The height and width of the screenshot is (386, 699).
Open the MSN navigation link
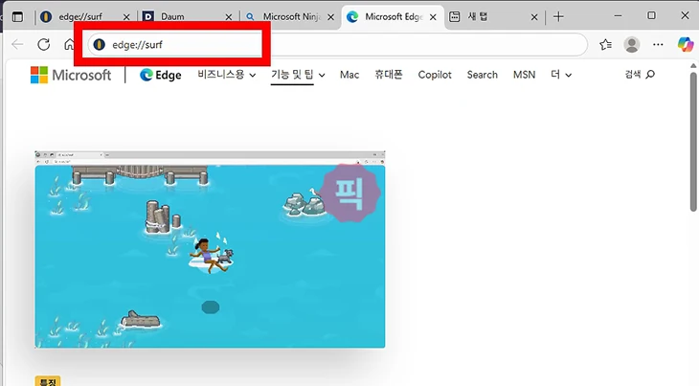525,75
